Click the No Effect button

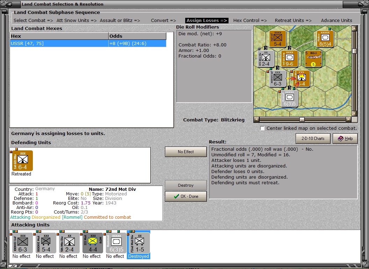[x=186, y=152]
